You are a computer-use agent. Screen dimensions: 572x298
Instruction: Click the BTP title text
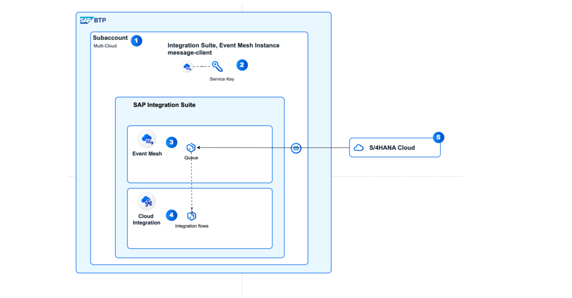coord(100,20)
